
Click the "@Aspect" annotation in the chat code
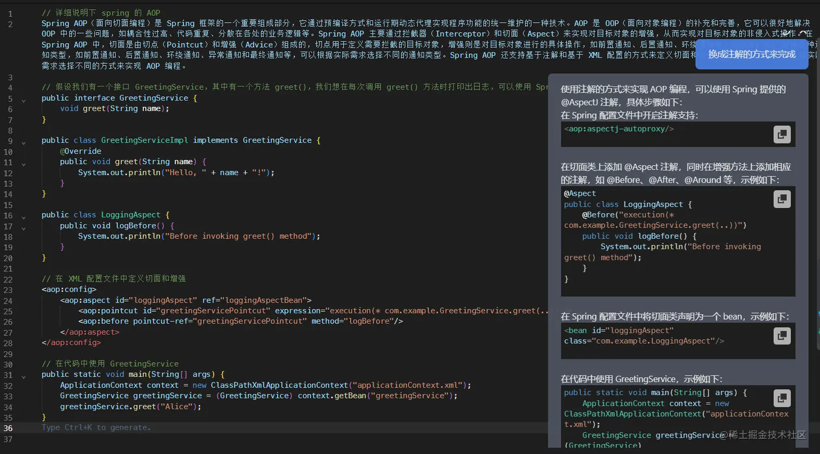tap(580, 193)
